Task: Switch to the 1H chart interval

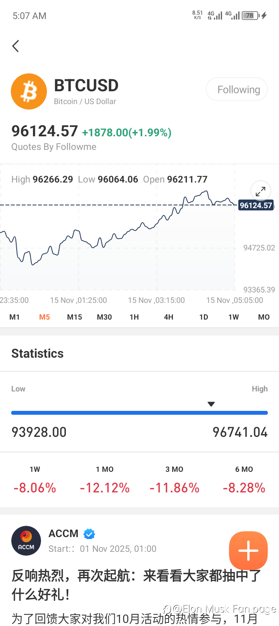Action: click(x=134, y=317)
